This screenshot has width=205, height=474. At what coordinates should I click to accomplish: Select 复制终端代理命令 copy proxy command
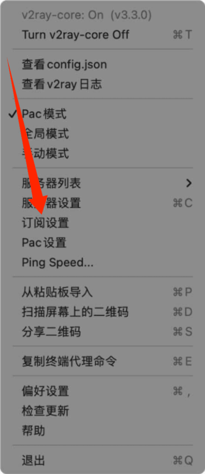[103, 361]
